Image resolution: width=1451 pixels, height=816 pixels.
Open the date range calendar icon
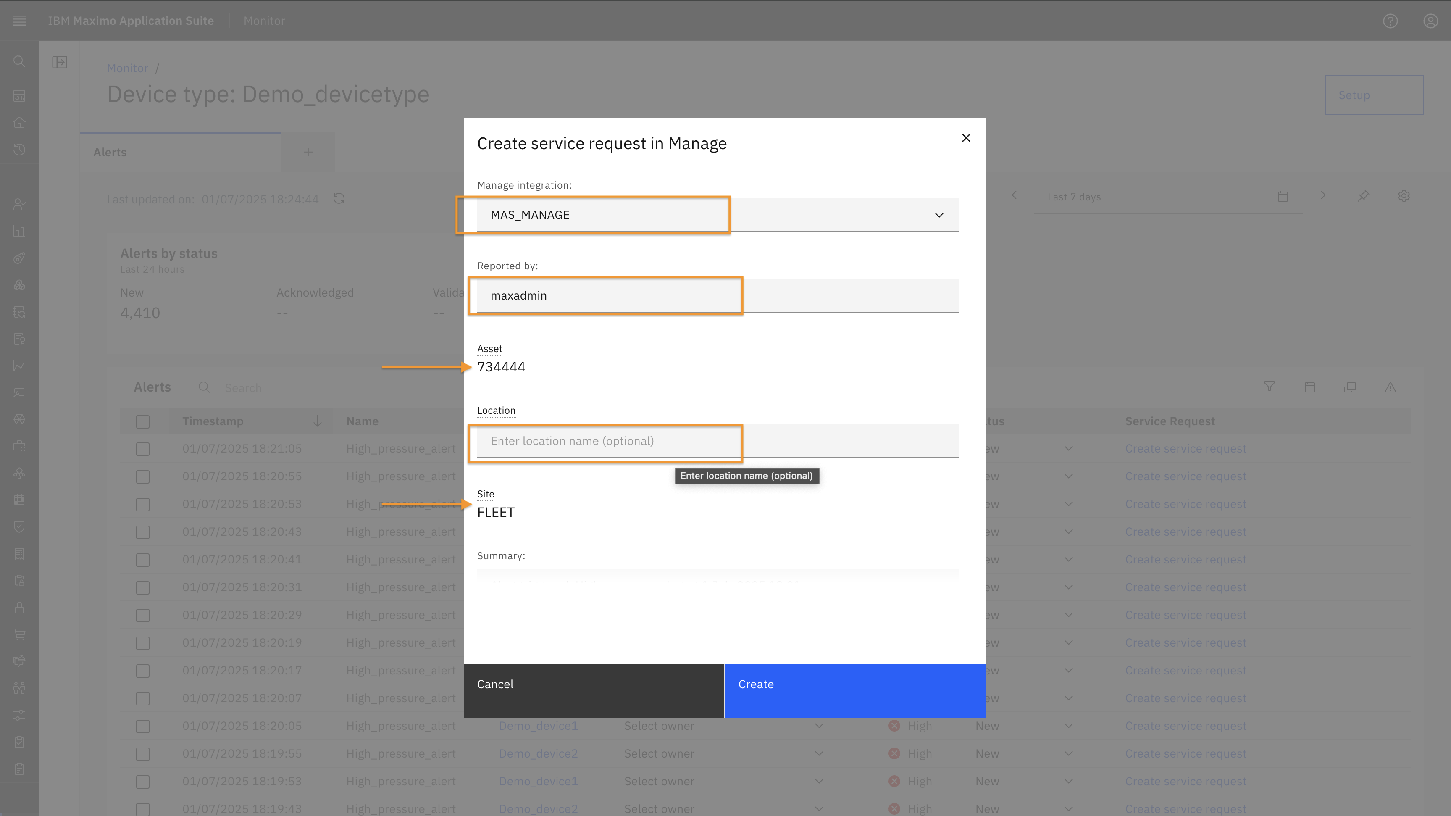click(x=1283, y=196)
